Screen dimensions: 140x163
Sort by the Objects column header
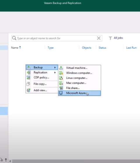[87, 48]
